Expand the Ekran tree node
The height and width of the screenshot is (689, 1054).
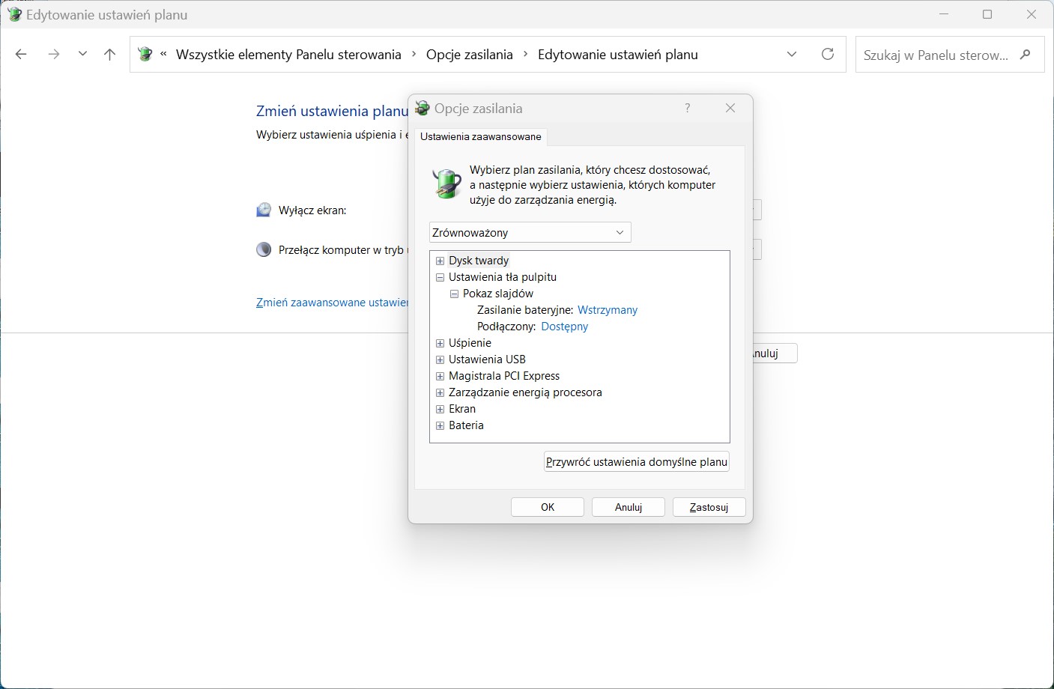click(x=440, y=409)
